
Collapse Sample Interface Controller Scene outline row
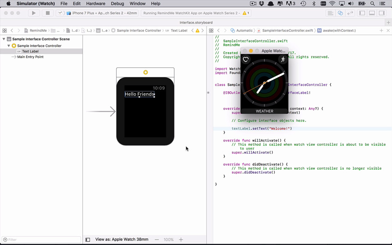coord(4,39)
